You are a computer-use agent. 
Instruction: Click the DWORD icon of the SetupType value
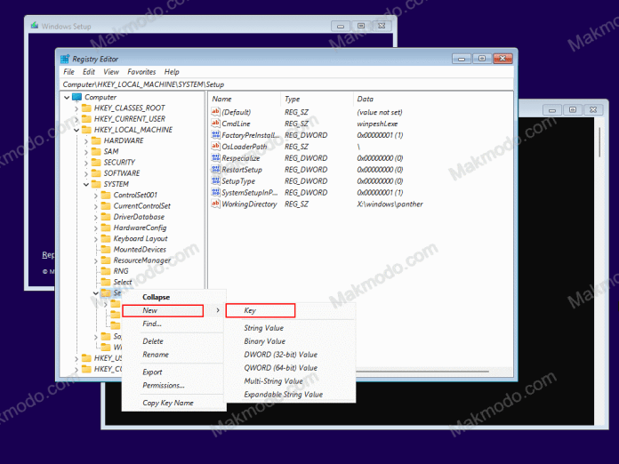pos(215,180)
